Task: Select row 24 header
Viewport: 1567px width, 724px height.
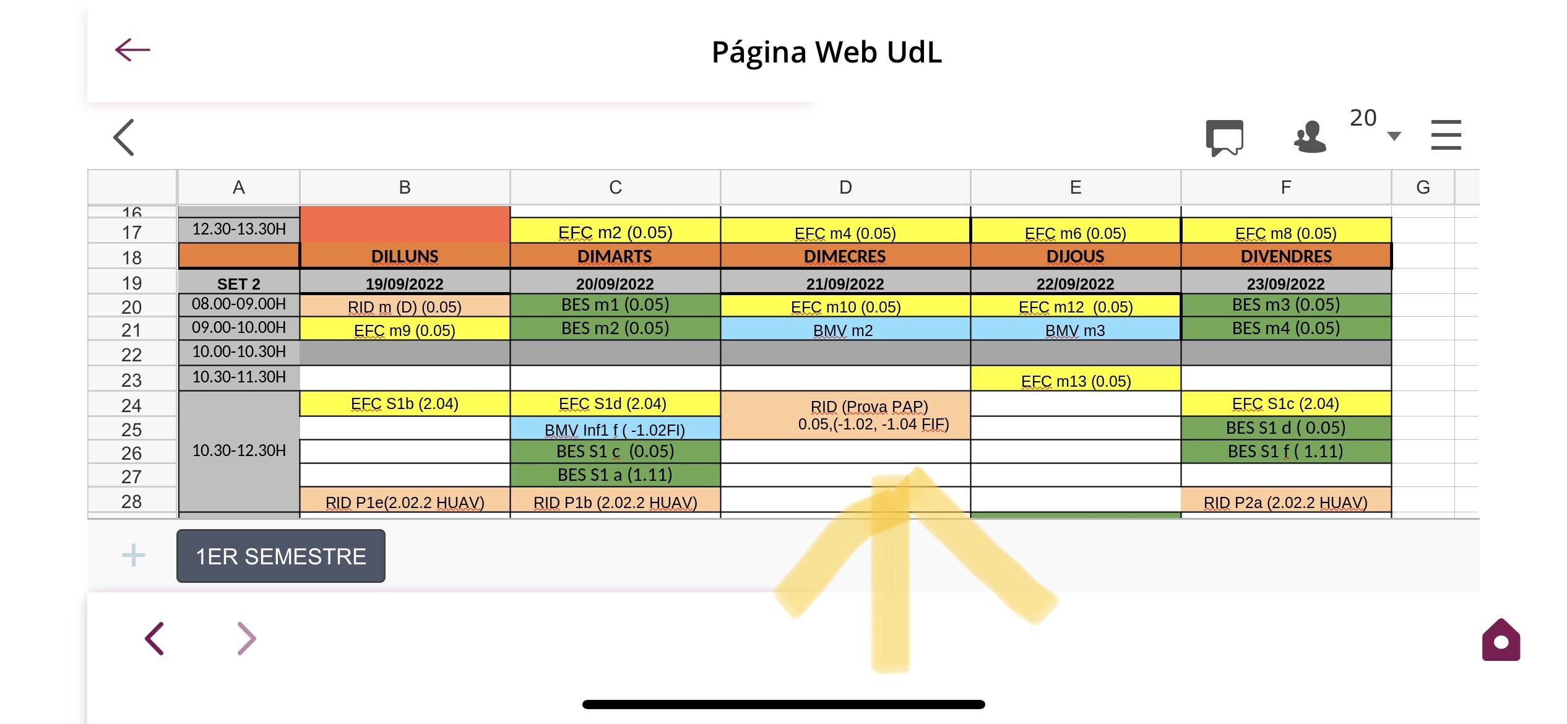Action: [x=132, y=405]
